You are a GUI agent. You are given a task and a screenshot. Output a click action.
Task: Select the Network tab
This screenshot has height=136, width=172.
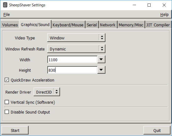107,25
